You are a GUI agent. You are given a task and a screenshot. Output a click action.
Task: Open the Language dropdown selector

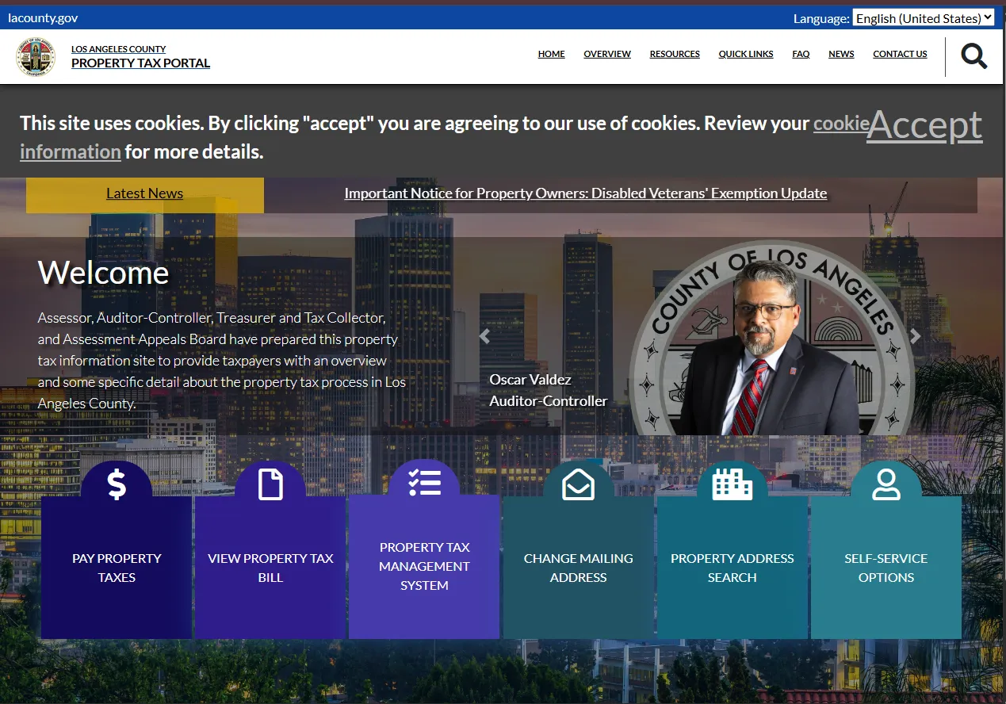pyautogui.click(x=923, y=18)
